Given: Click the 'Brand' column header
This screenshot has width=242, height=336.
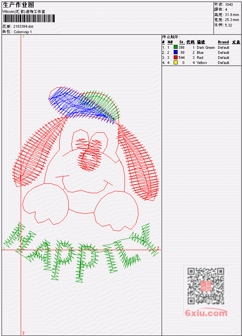Looking at the screenshot, I should 223,42.
